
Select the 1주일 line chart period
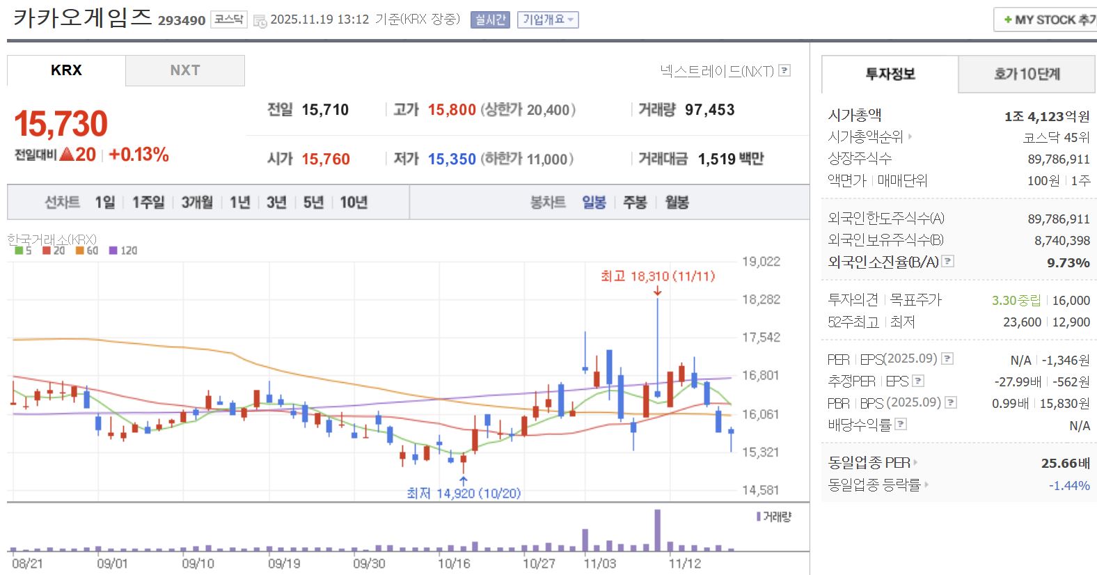[148, 202]
